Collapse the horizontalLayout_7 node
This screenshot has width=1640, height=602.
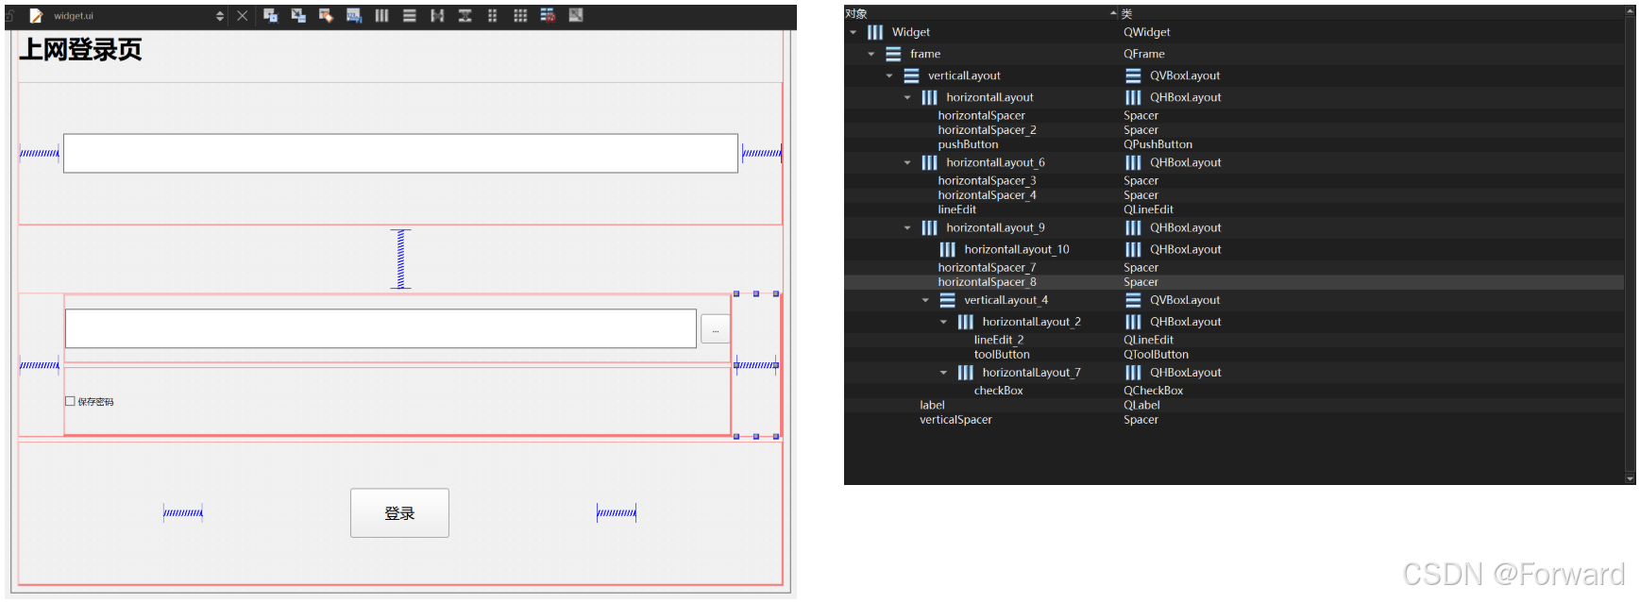[943, 373]
